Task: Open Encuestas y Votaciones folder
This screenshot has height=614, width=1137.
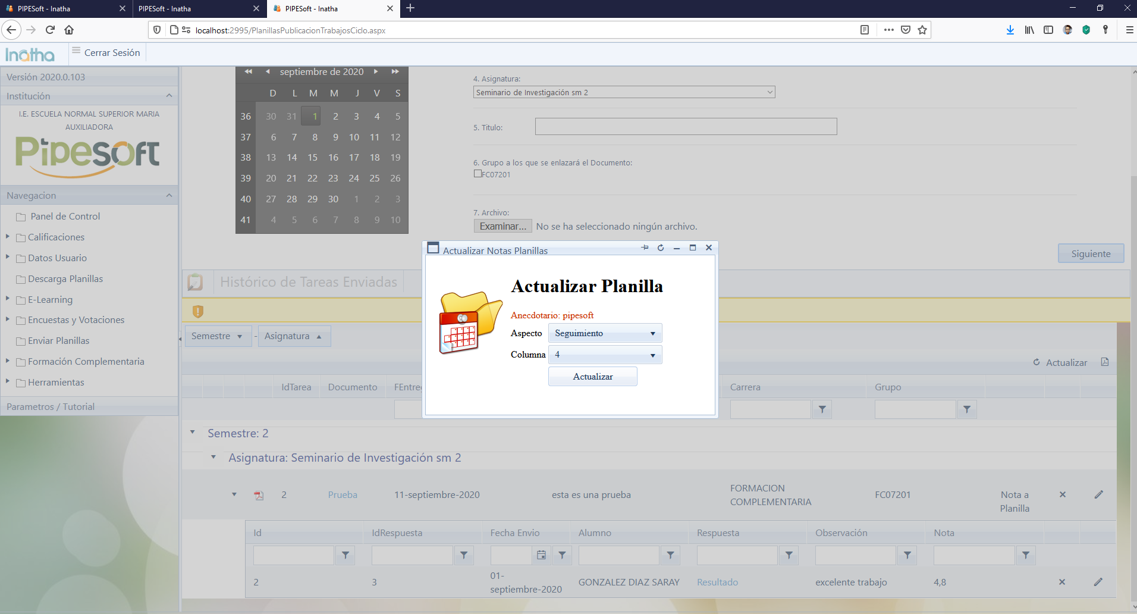Action: tap(76, 320)
